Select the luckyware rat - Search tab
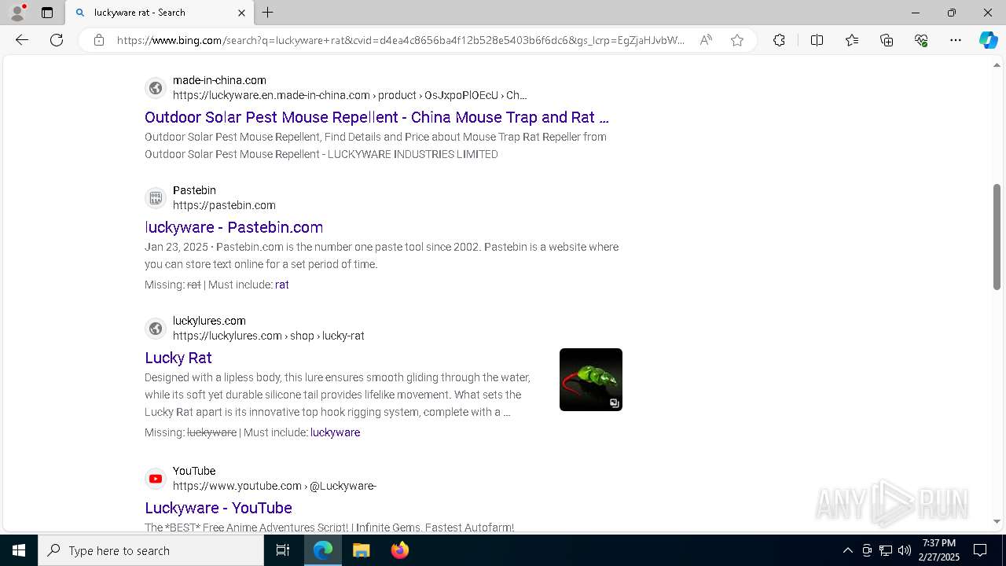Viewport: 1006px width, 566px height. pyautogui.click(x=159, y=13)
